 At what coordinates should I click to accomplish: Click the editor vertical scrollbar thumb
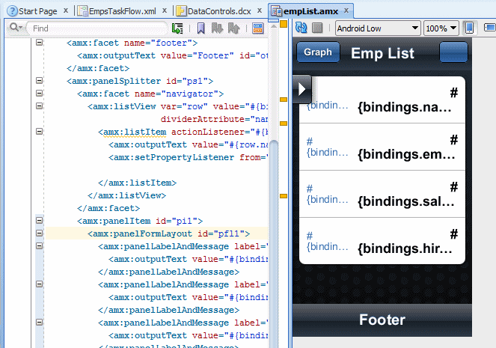[x=274, y=244]
